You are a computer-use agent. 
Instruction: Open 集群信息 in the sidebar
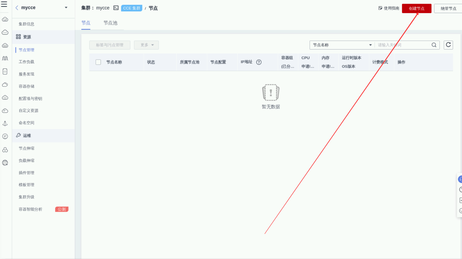(x=27, y=24)
